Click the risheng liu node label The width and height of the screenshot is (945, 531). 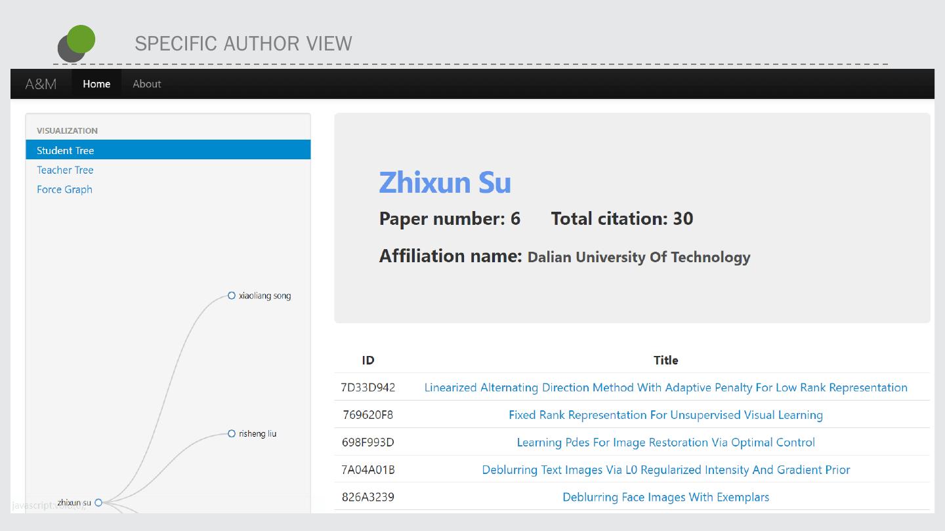pyautogui.click(x=257, y=433)
